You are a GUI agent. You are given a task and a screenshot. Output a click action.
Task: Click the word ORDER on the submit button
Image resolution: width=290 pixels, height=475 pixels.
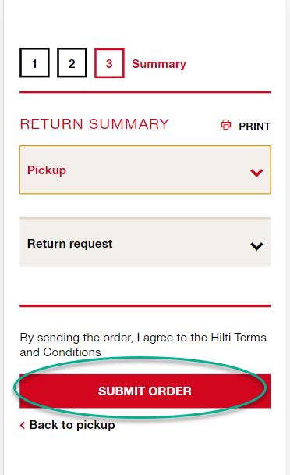(170, 391)
